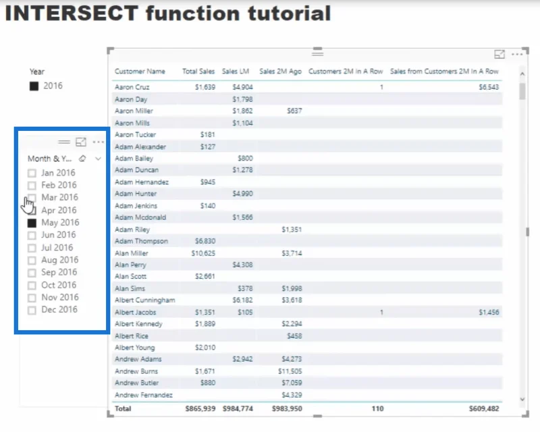Sort by the Sales 2M Ago column header
540x432 pixels.
(280, 72)
